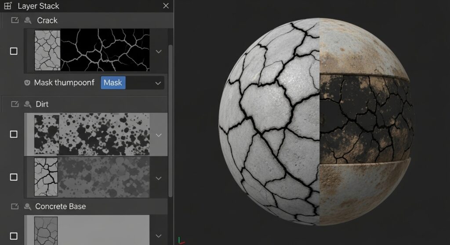Viewport: 450px width, 245px height.
Task: Click the search icon next to Dirt
Action: 28,104
